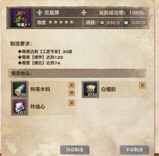Click the 健壮 达到74 requirement line
Image resolution: width=159 pixels, height=156 pixels.
tap(39, 63)
